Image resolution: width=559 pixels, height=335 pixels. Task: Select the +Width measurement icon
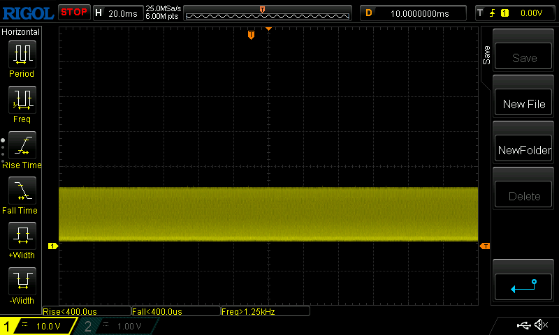click(x=21, y=236)
